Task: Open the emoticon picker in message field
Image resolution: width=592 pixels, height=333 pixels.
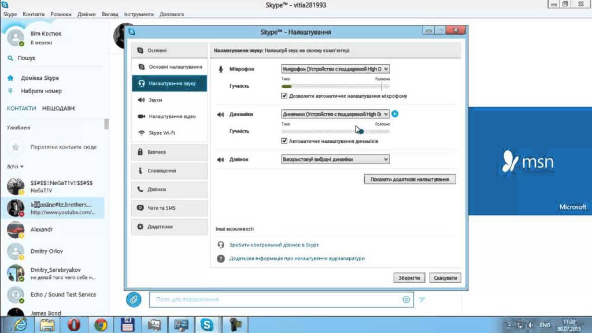Action: tap(406, 300)
